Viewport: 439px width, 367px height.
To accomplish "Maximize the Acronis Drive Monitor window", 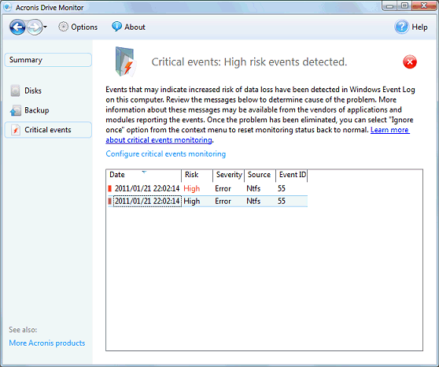I will 405,6.
